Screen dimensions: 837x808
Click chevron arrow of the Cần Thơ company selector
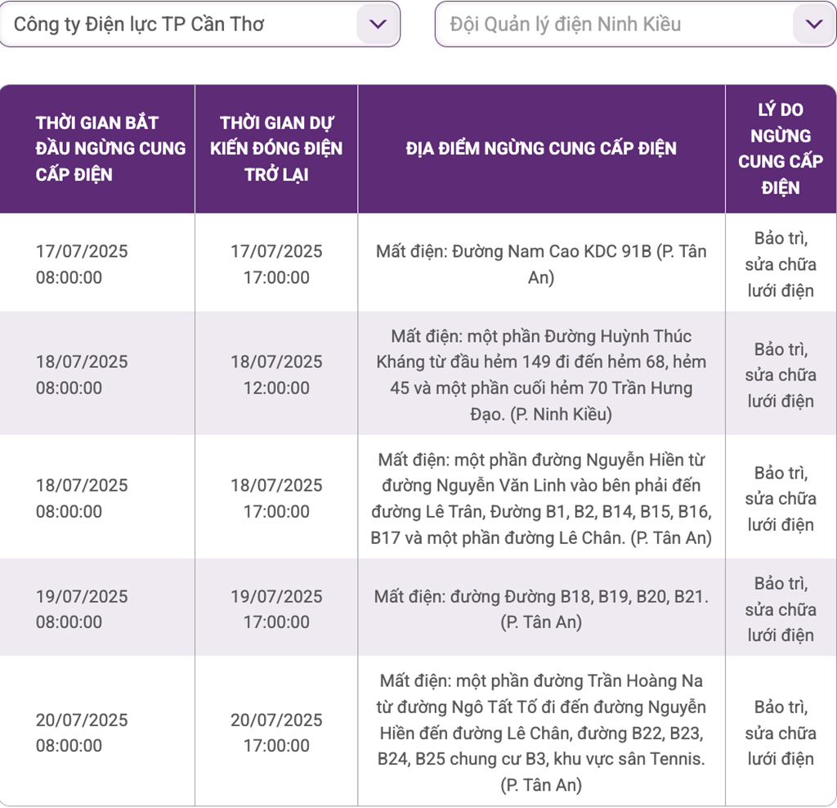tap(378, 24)
